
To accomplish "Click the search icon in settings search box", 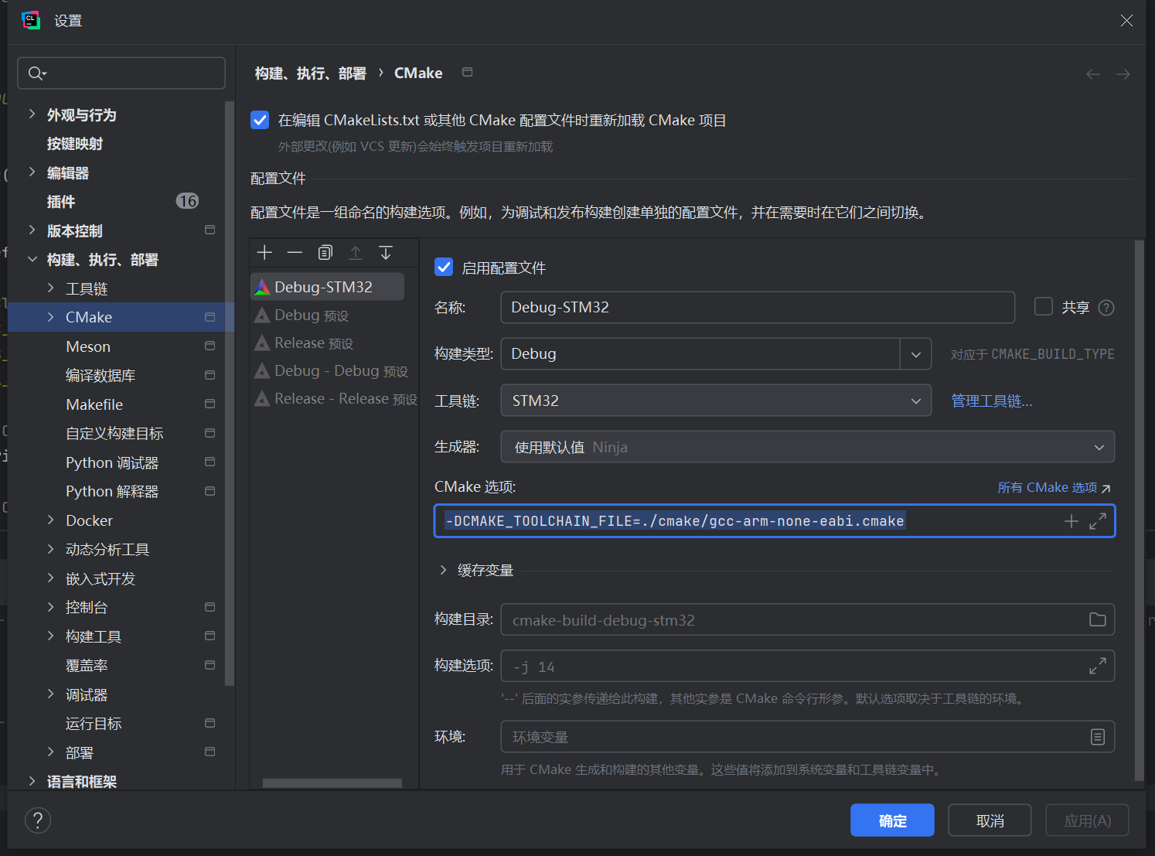I will pyautogui.click(x=37, y=73).
